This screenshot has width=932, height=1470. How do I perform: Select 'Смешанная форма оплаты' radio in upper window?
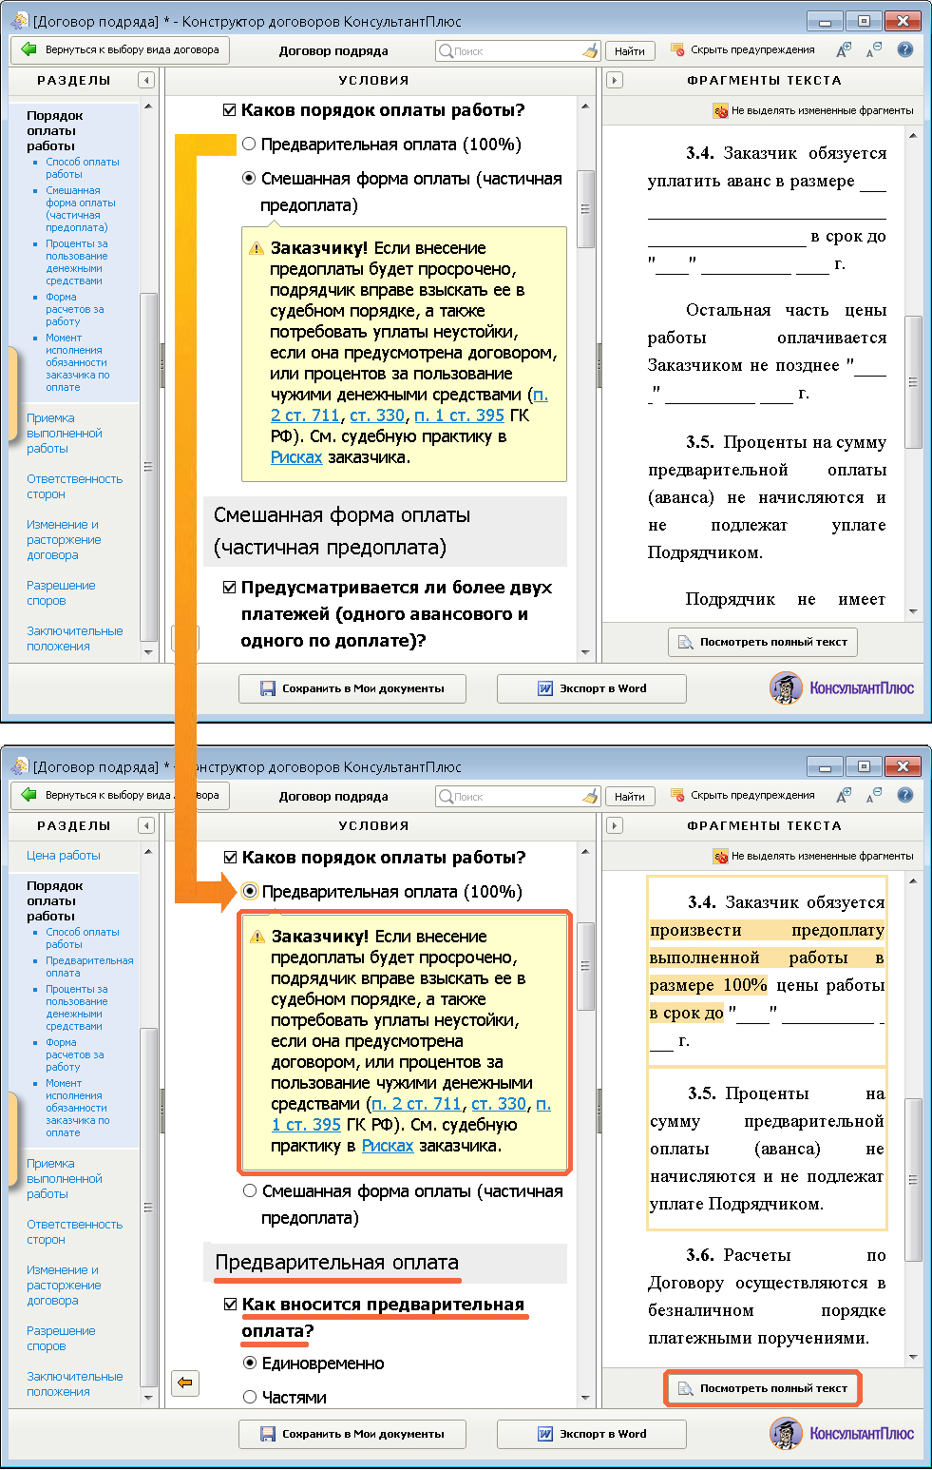tap(249, 179)
